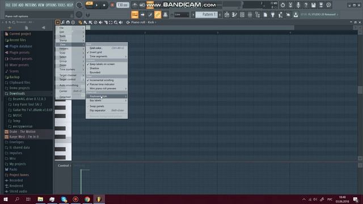Click Grid color menu entry
This screenshot has width=363, height=204.
[x=107, y=48]
